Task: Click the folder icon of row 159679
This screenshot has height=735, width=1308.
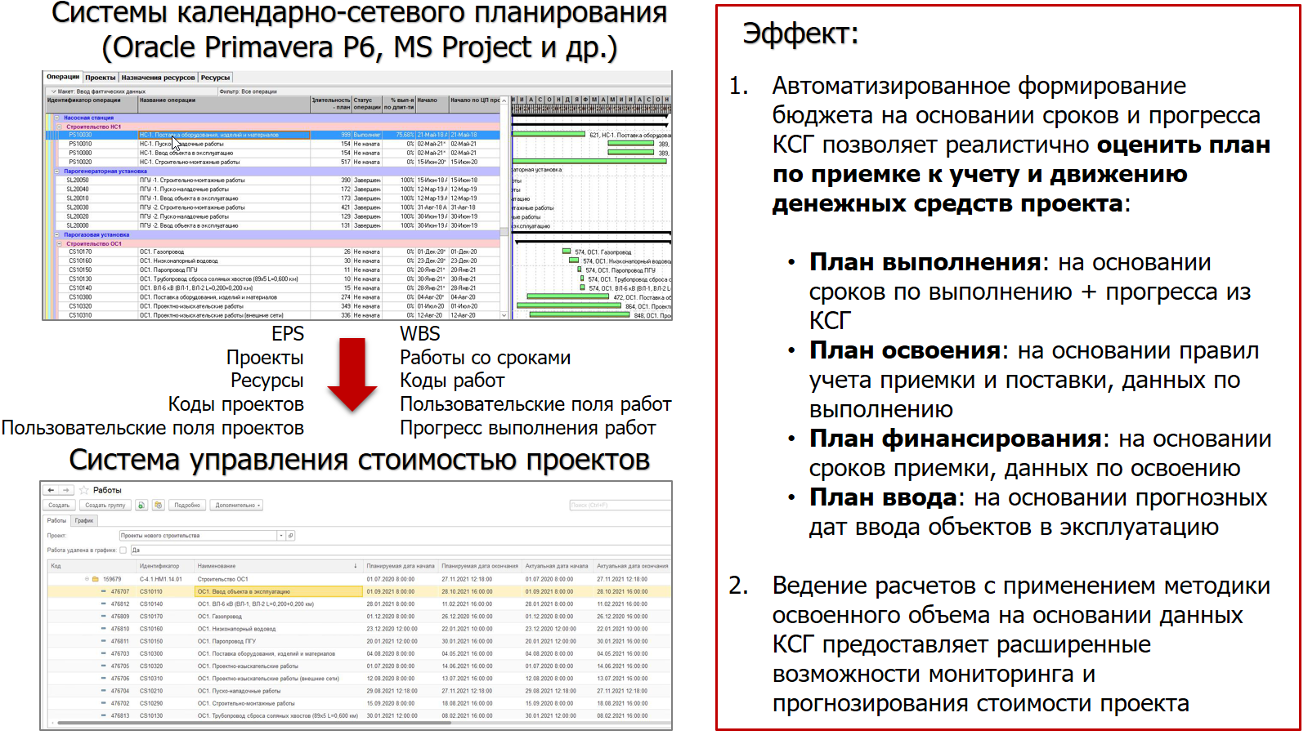Action: 94,579
